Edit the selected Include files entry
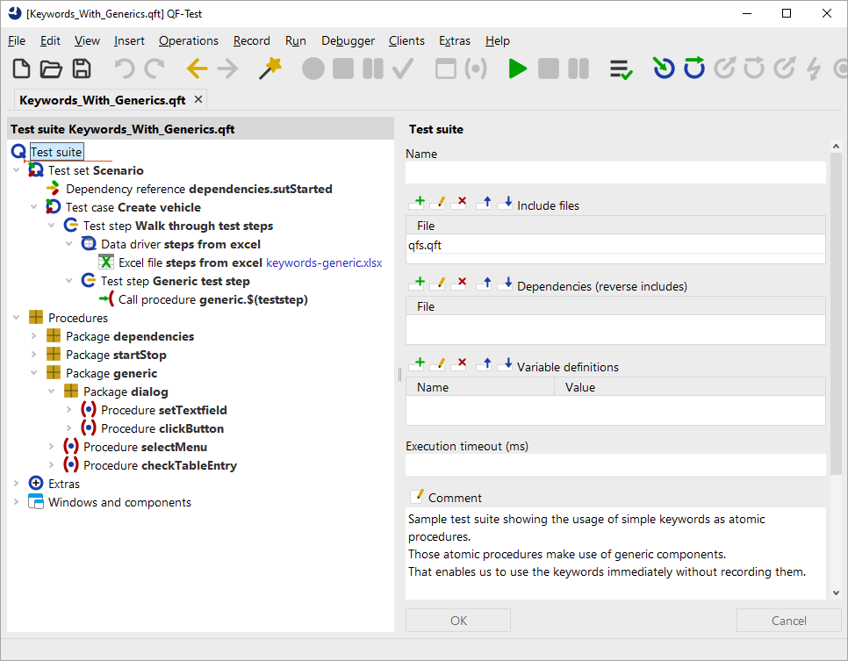Screen dimensions: 848x661 (x=438, y=203)
